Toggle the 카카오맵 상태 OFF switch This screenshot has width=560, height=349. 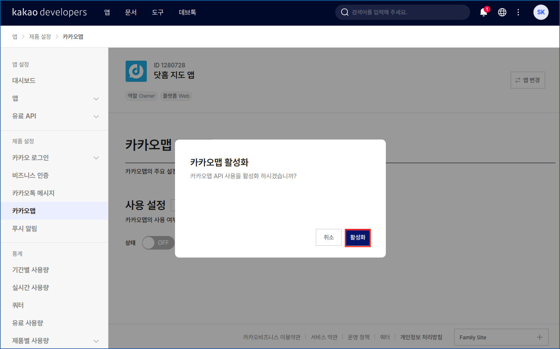158,243
